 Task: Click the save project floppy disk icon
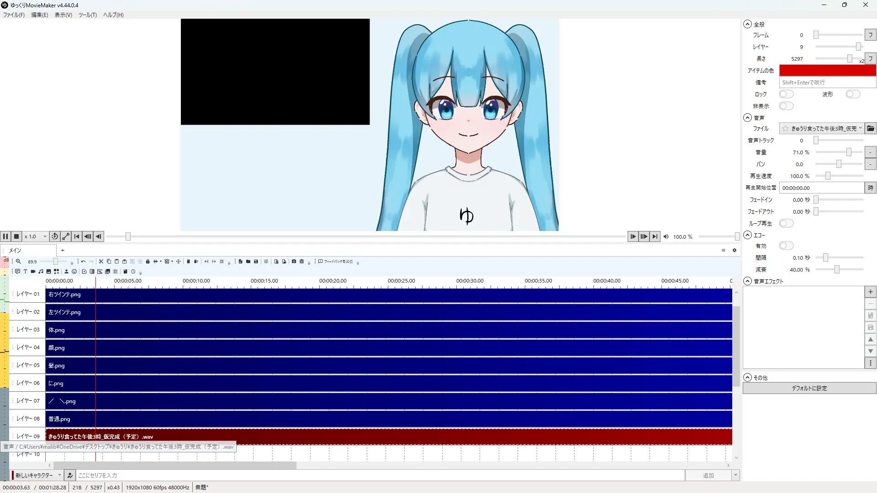tap(256, 262)
